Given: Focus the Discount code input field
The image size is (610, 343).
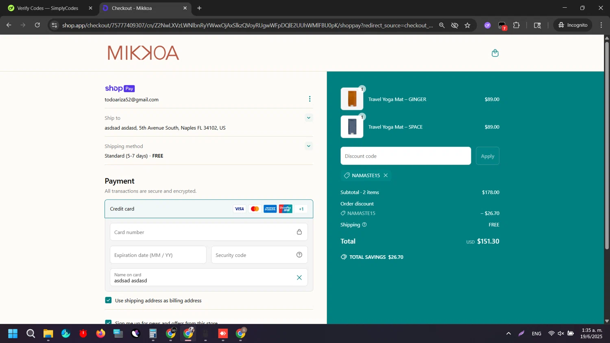Looking at the screenshot, I should [405, 156].
